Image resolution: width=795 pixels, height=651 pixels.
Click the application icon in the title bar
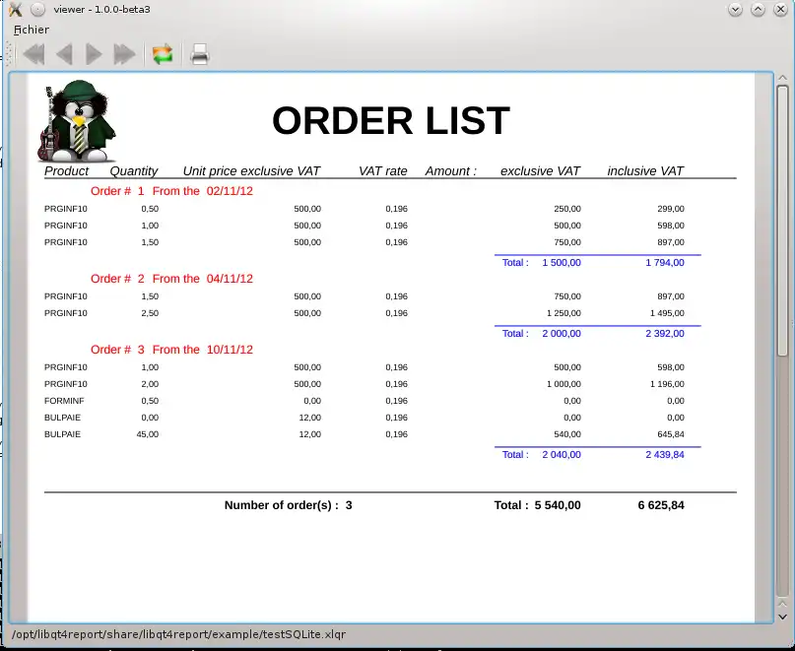(16, 9)
